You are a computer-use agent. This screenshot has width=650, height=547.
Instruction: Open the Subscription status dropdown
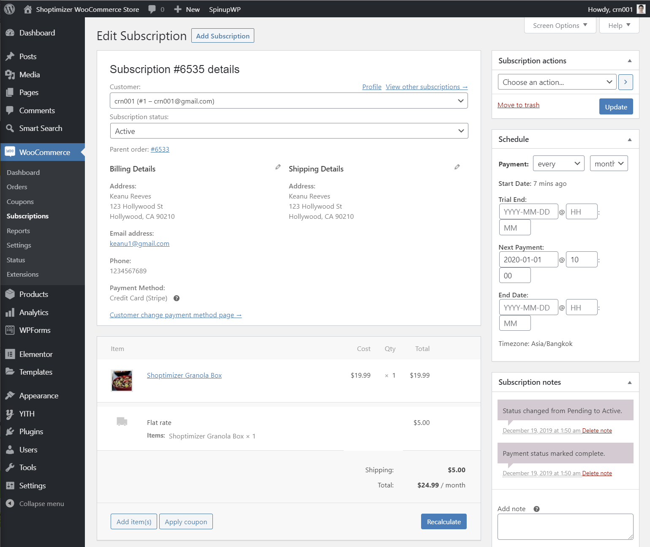[289, 131]
